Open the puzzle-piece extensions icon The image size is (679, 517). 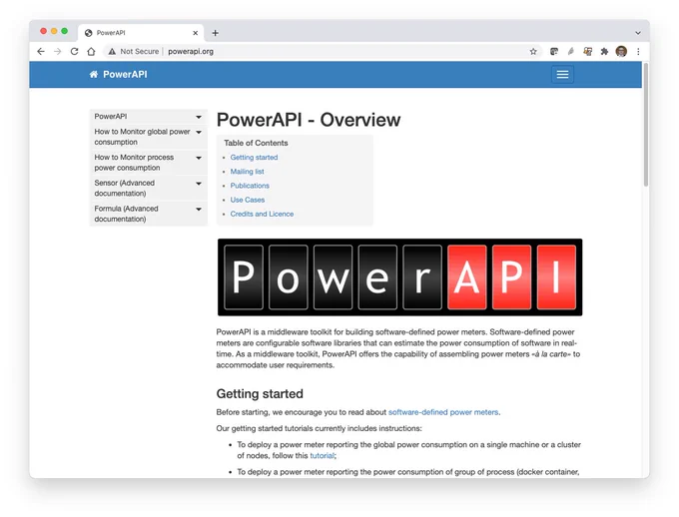604,52
